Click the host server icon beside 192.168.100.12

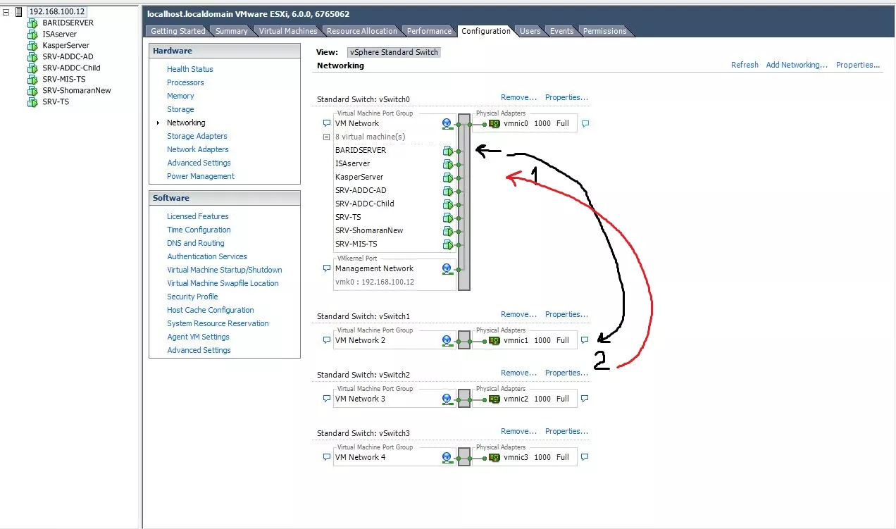click(19, 12)
